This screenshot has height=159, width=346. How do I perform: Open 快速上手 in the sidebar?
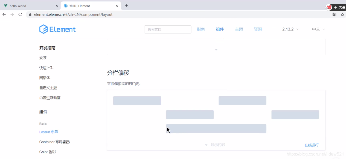click(x=46, y=68)
